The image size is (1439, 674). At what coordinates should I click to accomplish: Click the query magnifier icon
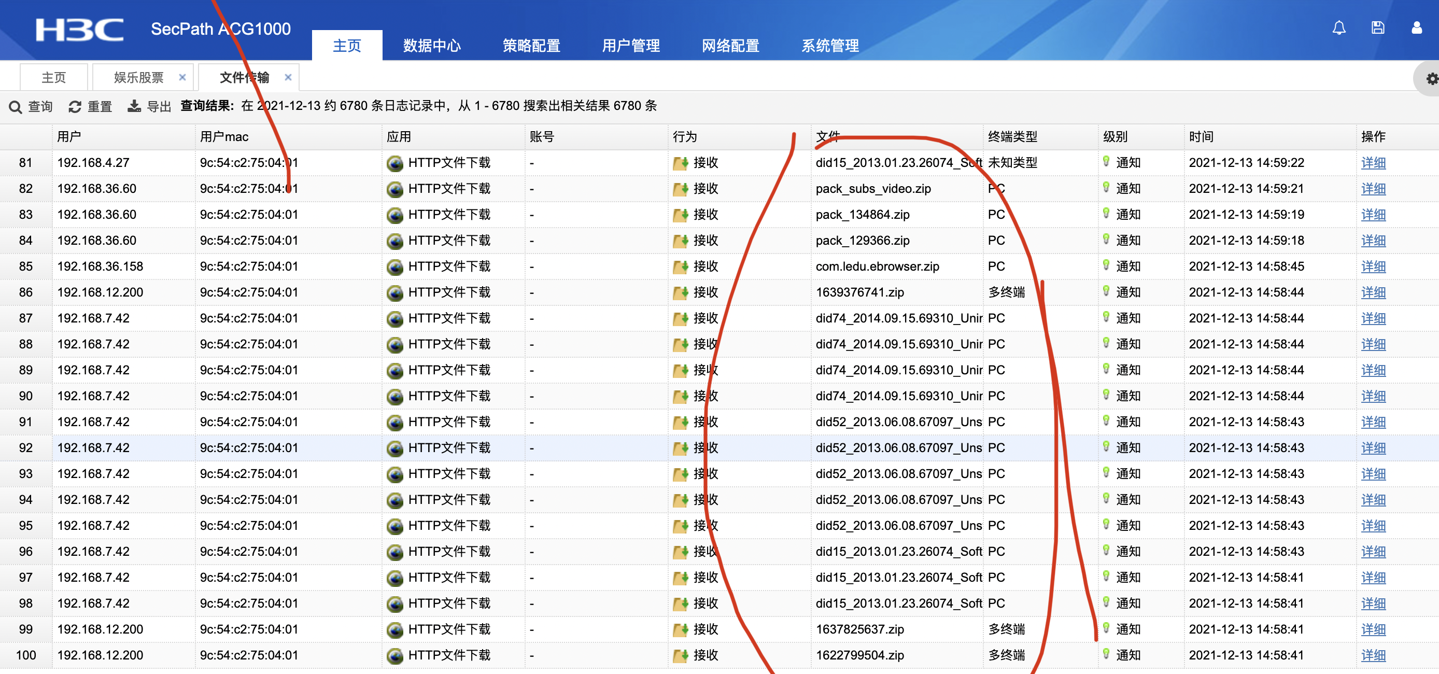(16, 107)
